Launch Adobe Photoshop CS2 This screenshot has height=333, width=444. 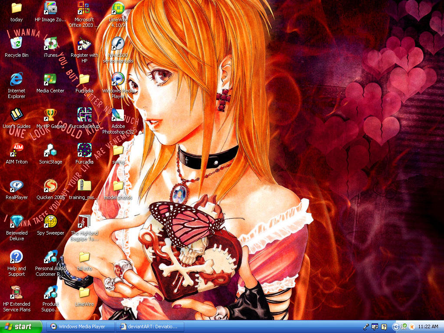(118, 114)
